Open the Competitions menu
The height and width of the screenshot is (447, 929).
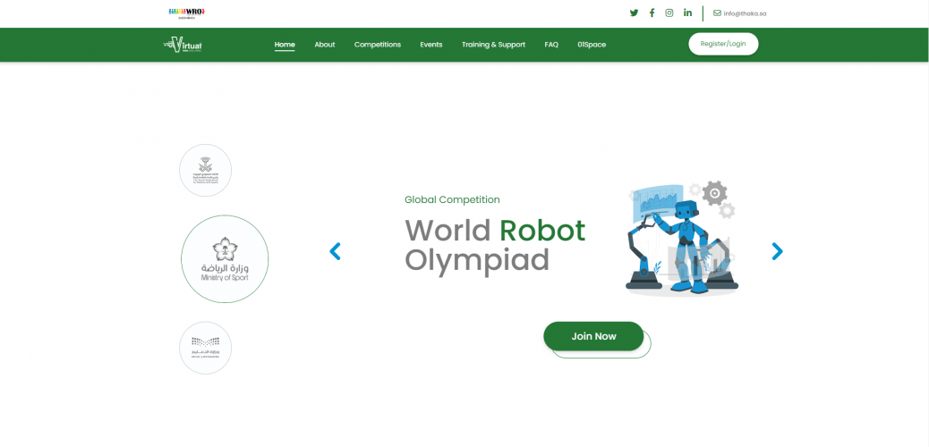pyautogui.click(x=378, y=45)
